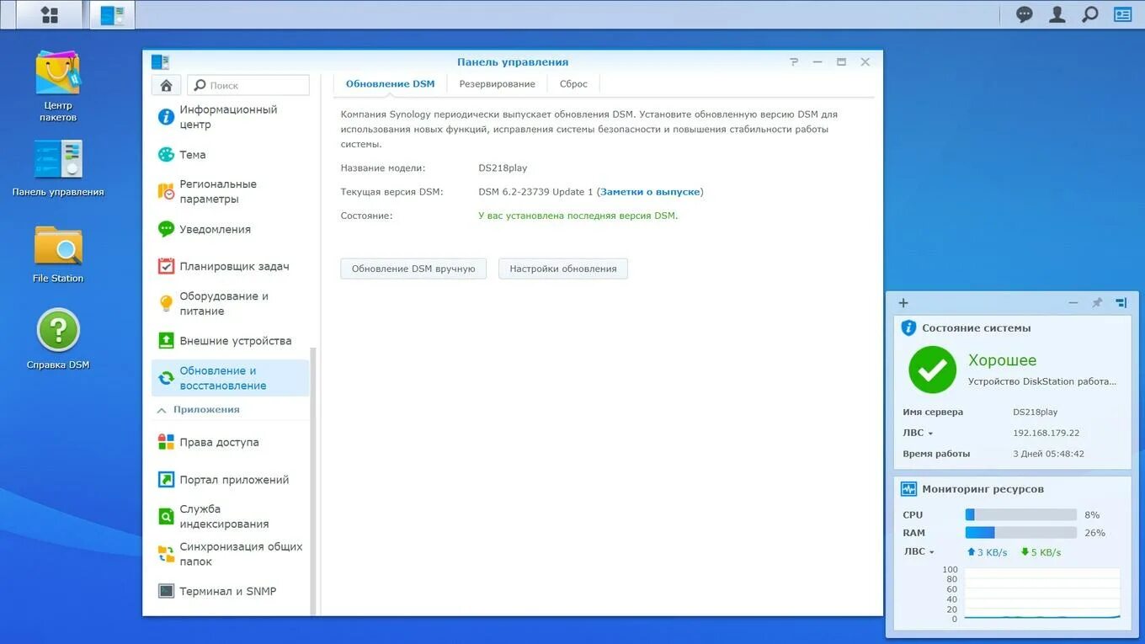Open the search magnifier in taskbar
The image size is (1145, 644).
click(x=1089, y=14)
